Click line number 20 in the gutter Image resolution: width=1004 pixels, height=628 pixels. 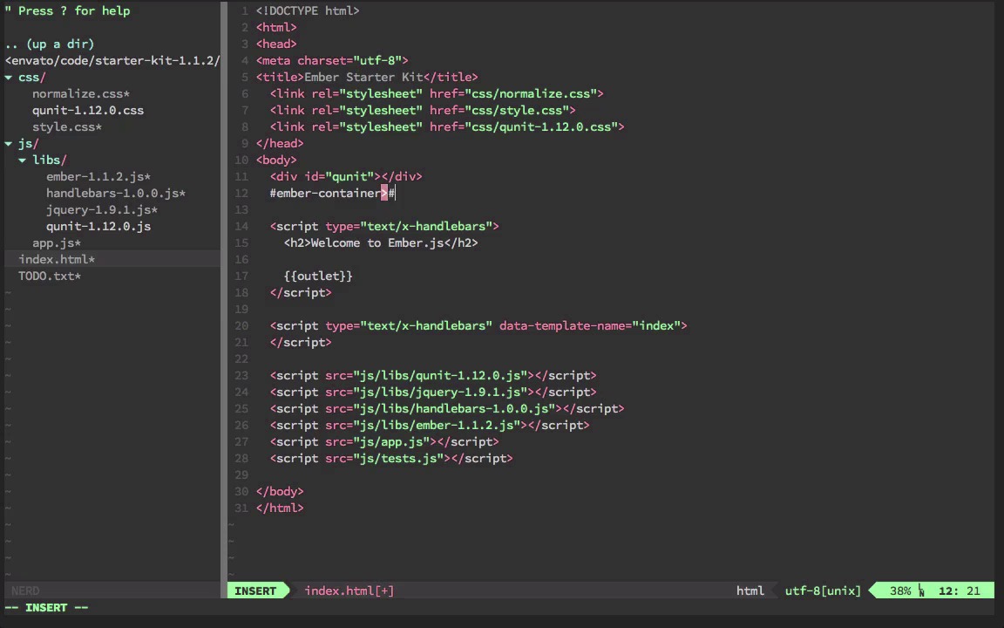[241, 326]
